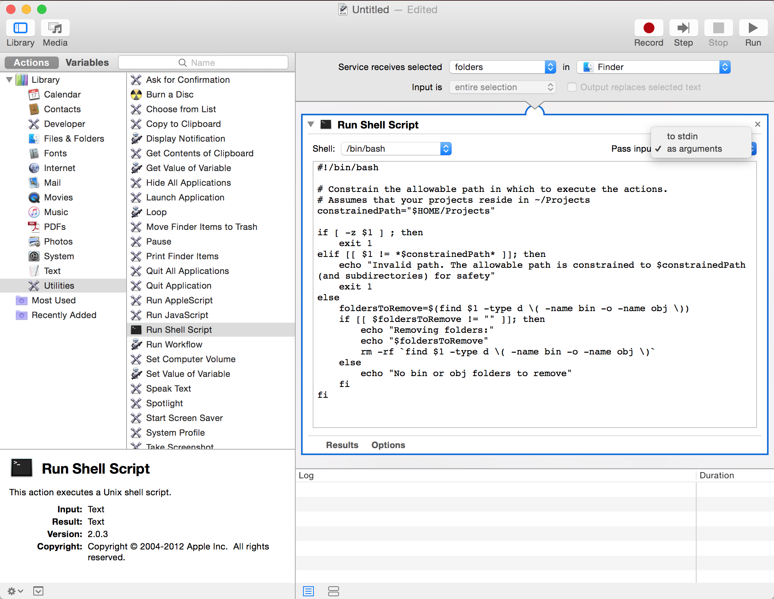Viewport: 774px width, 599px height.
Task: Show the log list view icon
Action: pyautogui.click(x=308, y=591)
